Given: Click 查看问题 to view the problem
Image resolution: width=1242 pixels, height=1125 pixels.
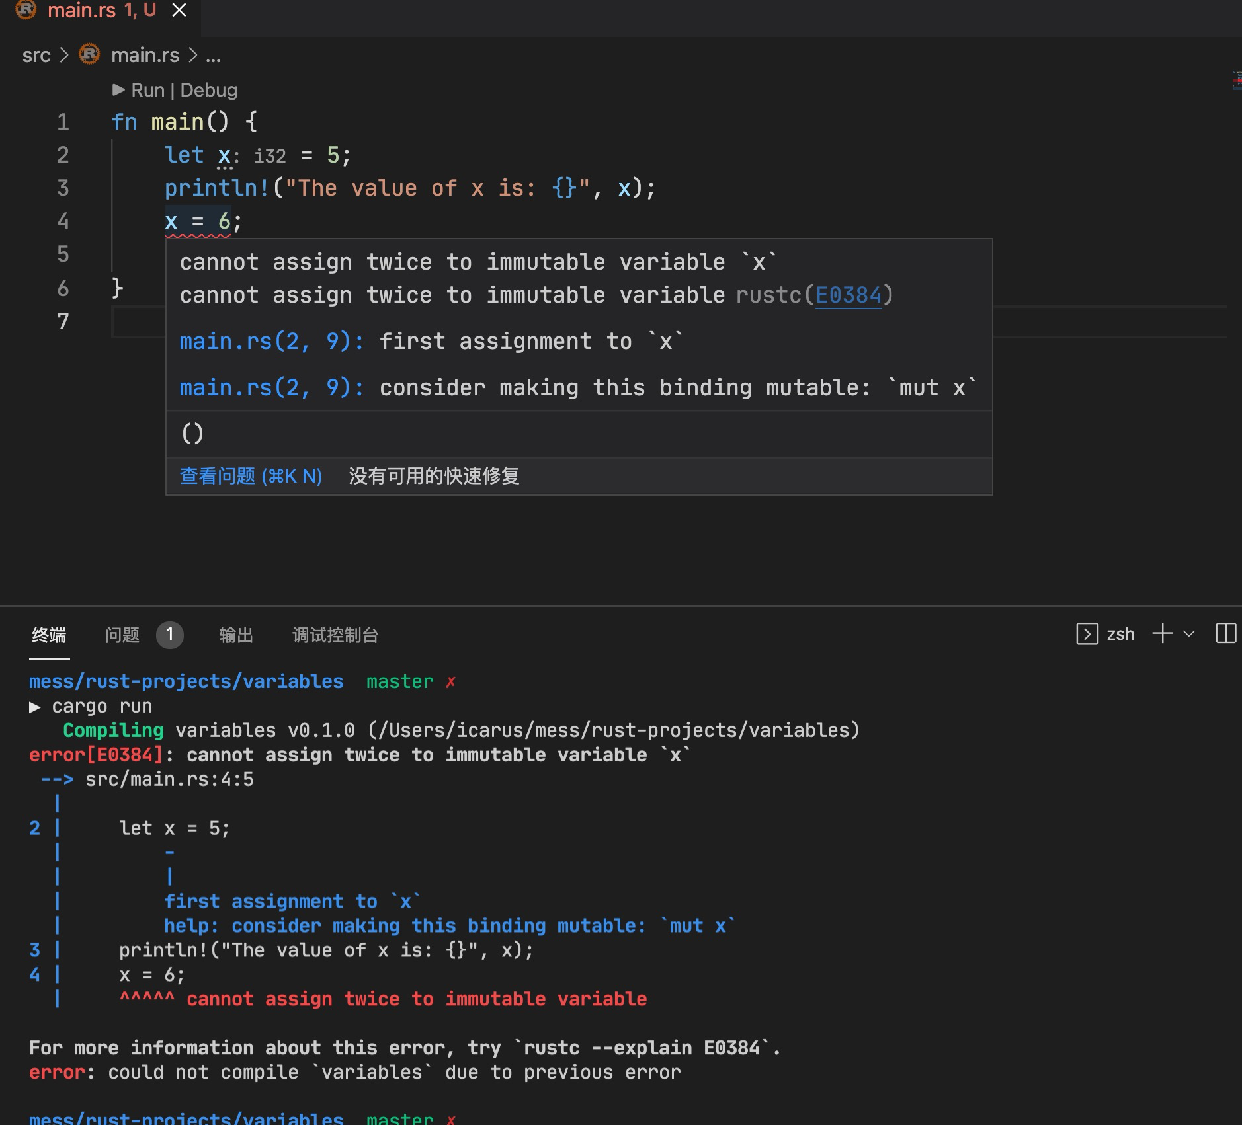Looking at the screenshot, I should click(x=251, y=476).
